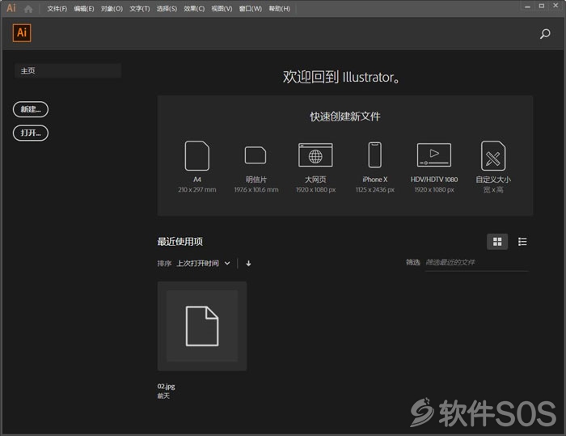Viewport: 566px width, 436px height.
Task: Open the 编辑(E) menu
Action: coord(84,9)
